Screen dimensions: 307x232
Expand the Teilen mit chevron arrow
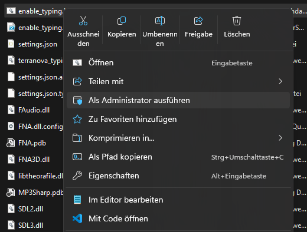pos(280,81)
